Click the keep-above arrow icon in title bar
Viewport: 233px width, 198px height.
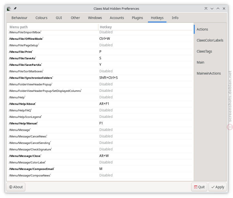[x=206, y=9]
